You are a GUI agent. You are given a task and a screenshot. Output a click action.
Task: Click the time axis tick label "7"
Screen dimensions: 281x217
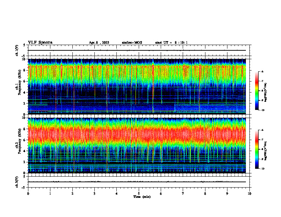[183, 194]
